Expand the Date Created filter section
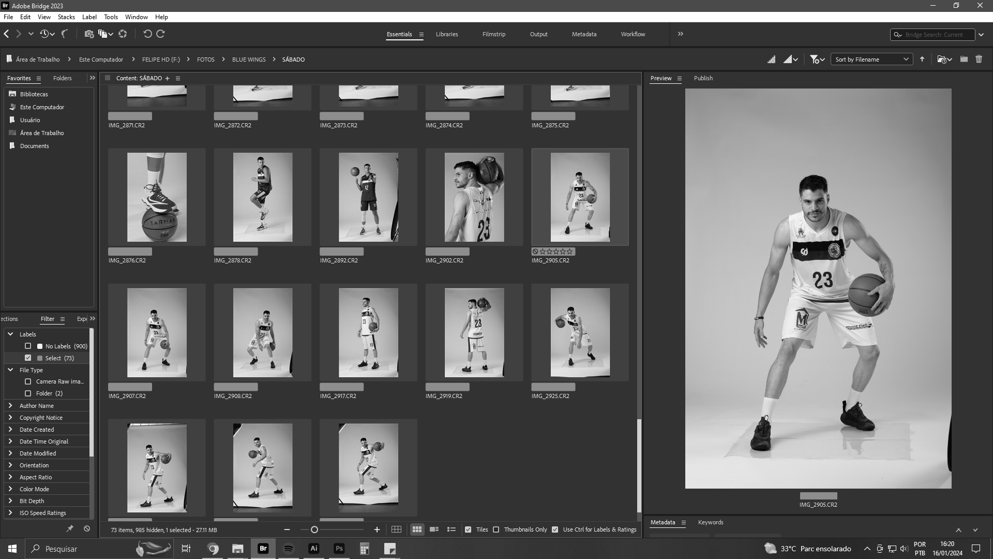 pos(10,430)
